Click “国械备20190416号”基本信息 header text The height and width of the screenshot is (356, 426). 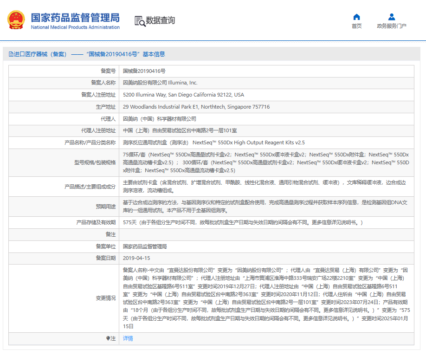[x=126, y=54]
